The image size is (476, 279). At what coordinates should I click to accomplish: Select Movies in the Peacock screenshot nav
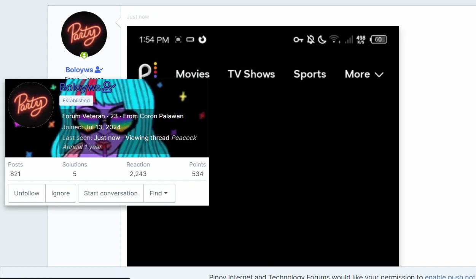click(x=193, y=74)
